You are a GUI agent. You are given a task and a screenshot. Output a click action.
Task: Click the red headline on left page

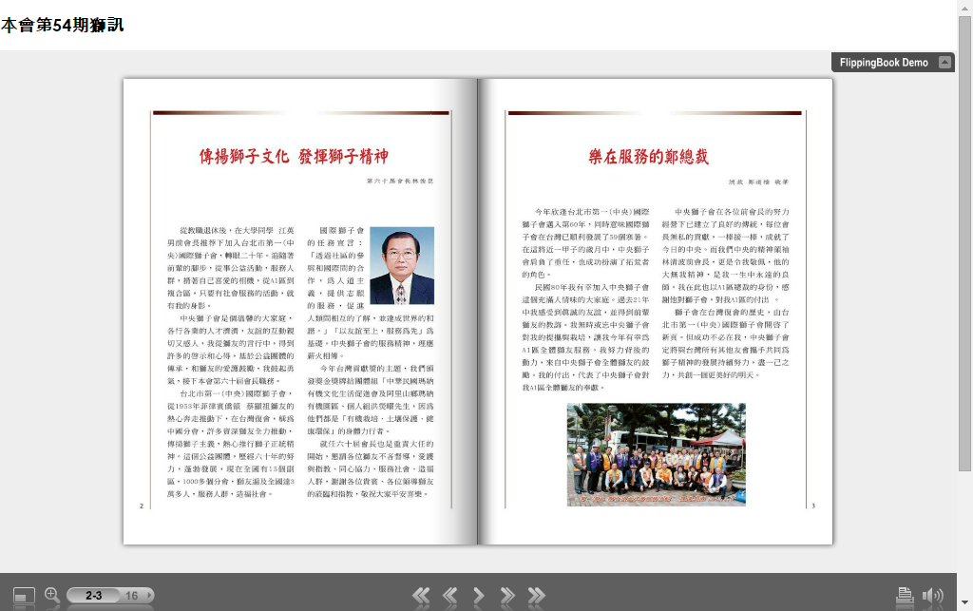click(294, 157)
